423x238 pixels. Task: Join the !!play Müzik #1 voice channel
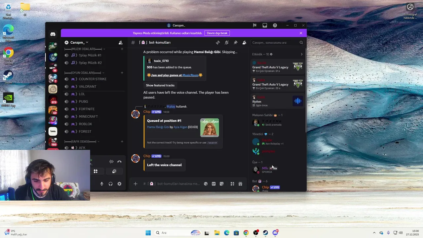tap(94, 55)
